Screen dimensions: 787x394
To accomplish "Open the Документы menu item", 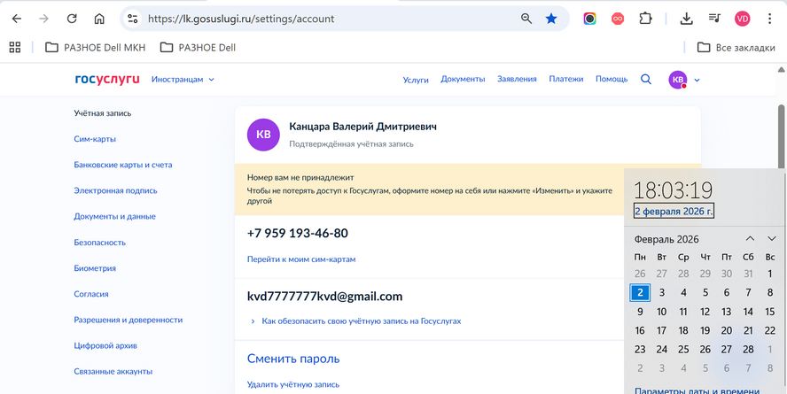I will [x=463, y=79].
